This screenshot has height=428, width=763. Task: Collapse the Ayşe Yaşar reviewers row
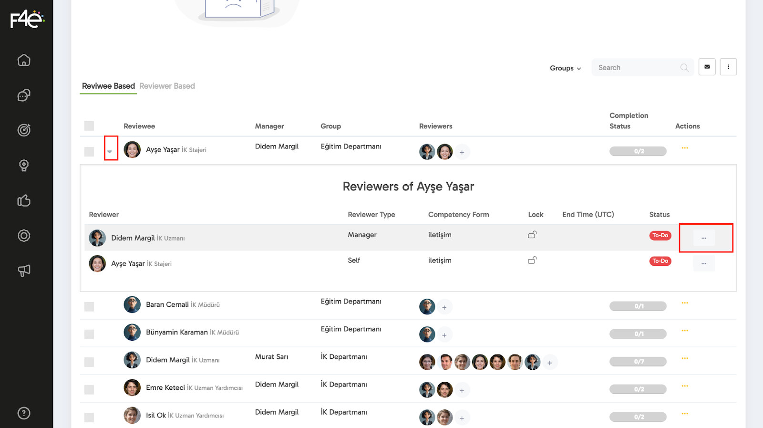[110, 151]
